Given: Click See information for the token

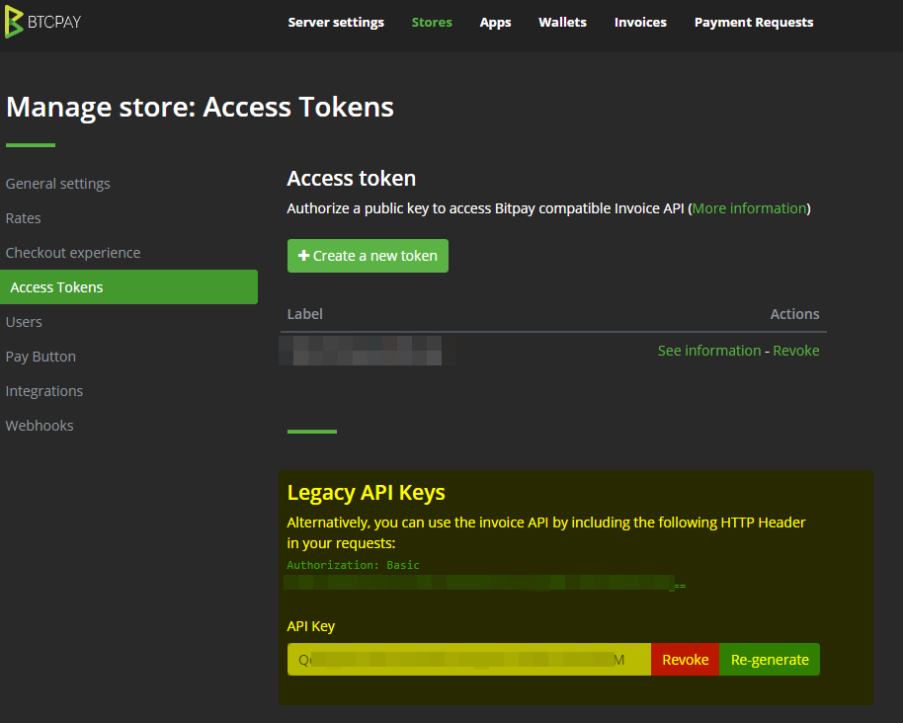Looking at the screenshot, I should [x=709, y=350].
